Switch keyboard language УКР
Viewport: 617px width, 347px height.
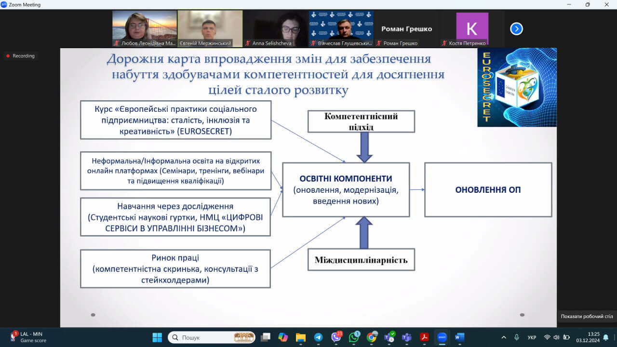pos(532,337)
